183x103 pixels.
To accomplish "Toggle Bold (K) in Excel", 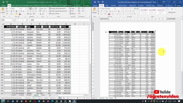I will tap(11, 11).
